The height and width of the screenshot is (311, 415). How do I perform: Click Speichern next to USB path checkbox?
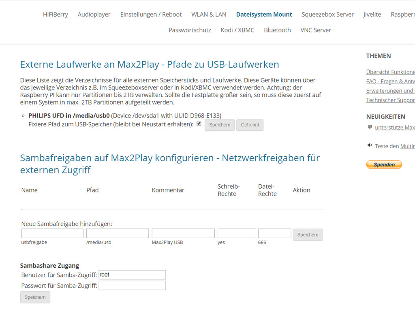220,125
